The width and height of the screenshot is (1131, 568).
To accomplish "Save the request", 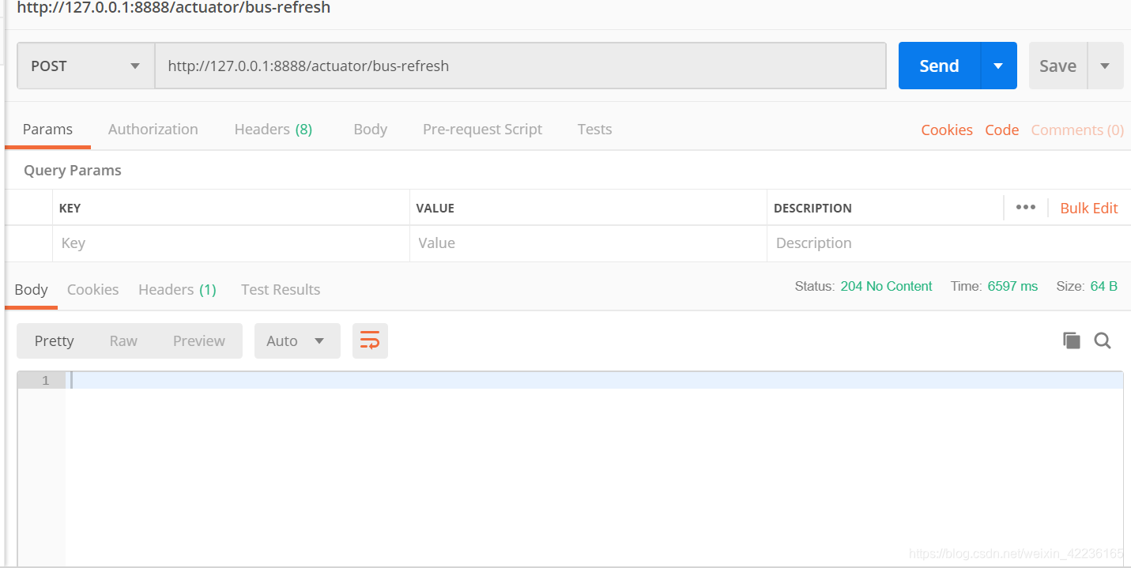I will (1057, 66).
